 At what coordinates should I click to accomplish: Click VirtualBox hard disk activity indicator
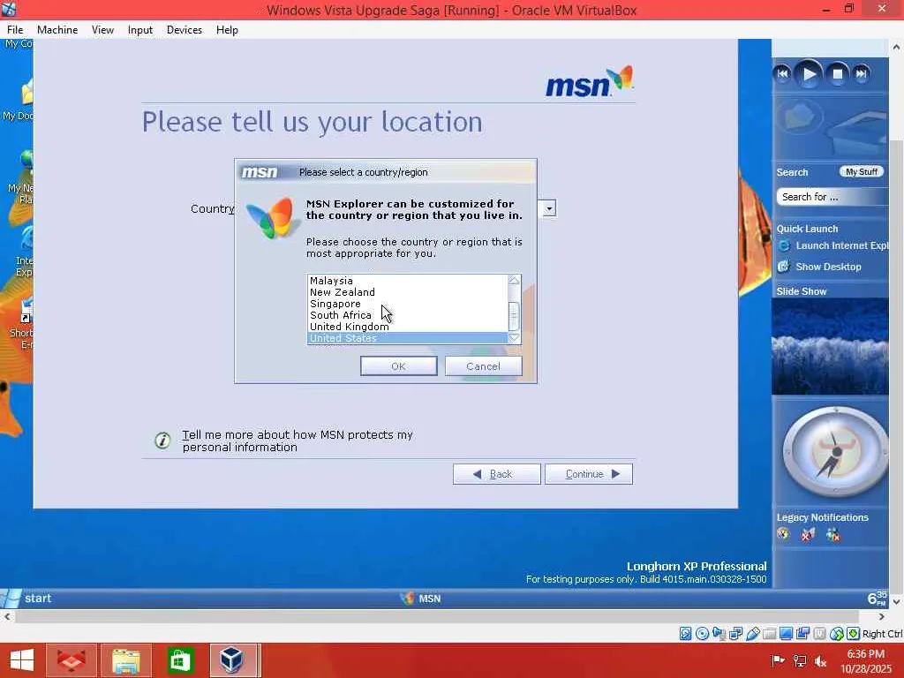(x=685, y=634)
